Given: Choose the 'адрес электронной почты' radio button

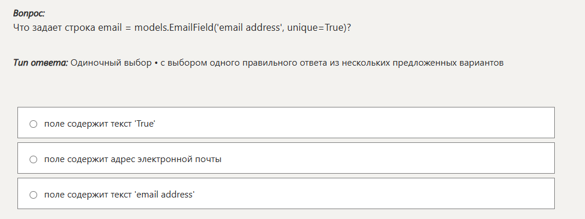Looking at the screenshot, I should coord(33,159).
